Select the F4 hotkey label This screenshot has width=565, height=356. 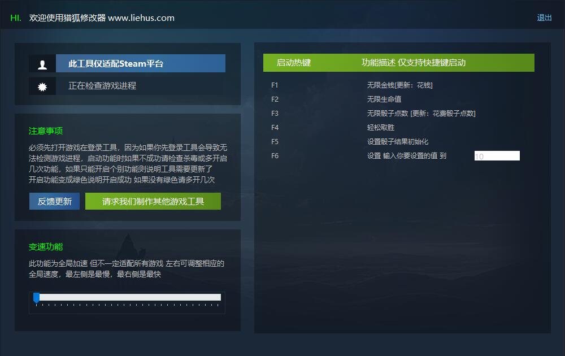coord(275,127)
